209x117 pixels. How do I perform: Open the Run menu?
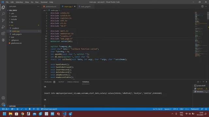pos(37,2)
